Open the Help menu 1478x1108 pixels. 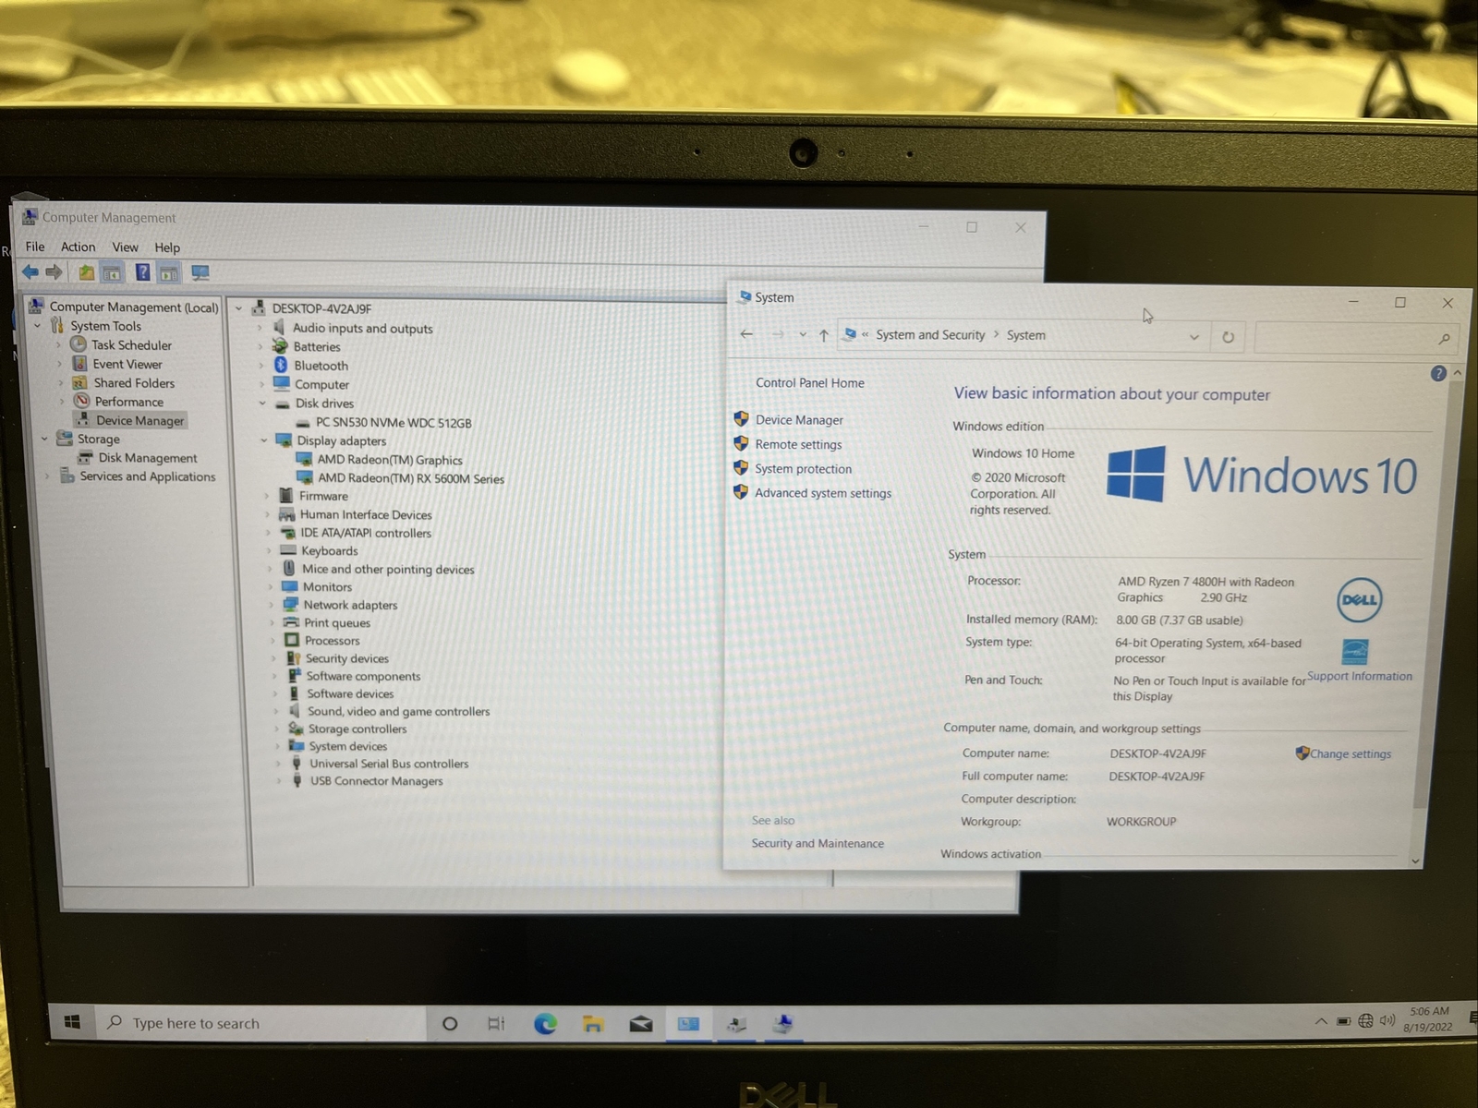(x=167, y=247)
